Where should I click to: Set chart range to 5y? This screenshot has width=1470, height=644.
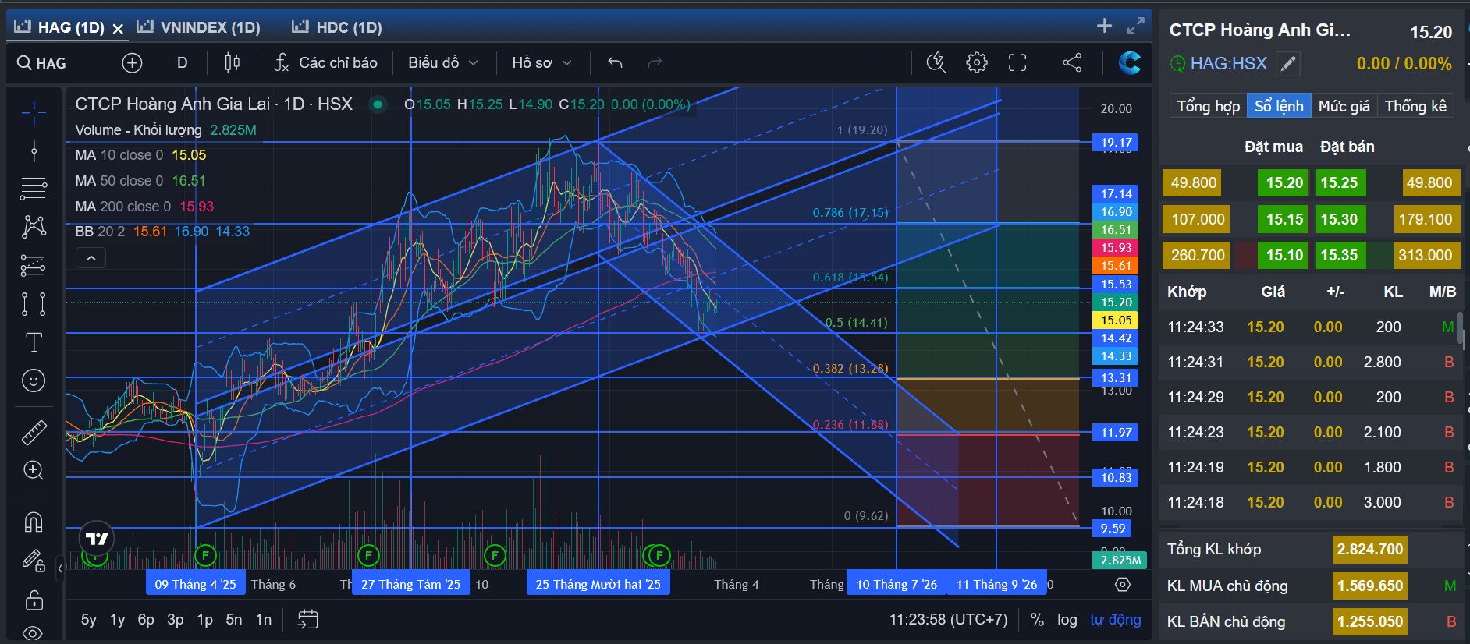(89, 620)
